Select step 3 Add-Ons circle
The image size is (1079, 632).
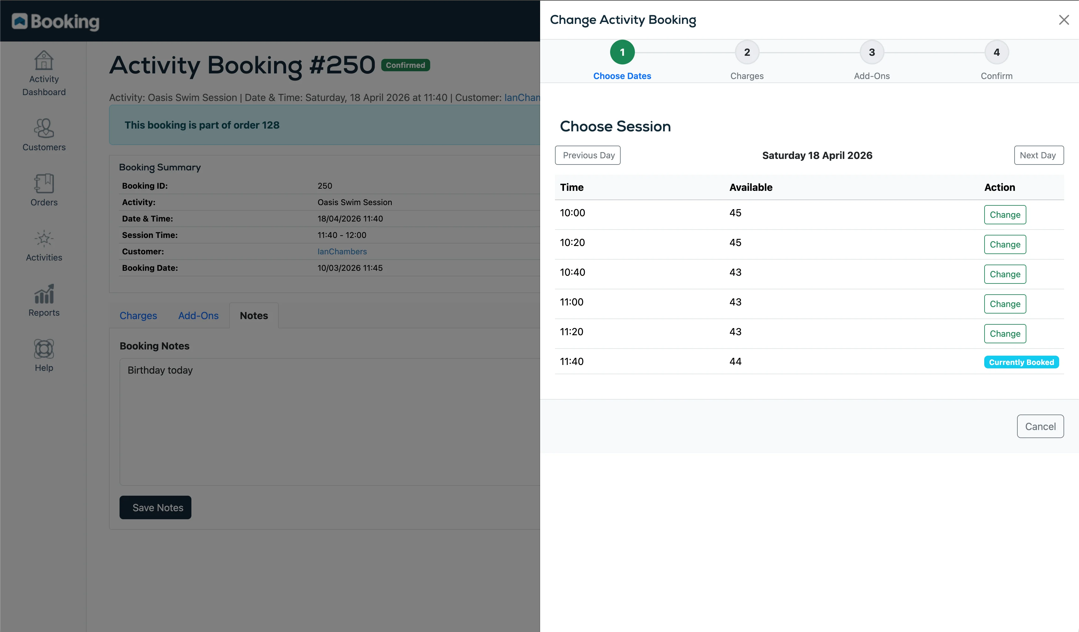tap(872, 52)
